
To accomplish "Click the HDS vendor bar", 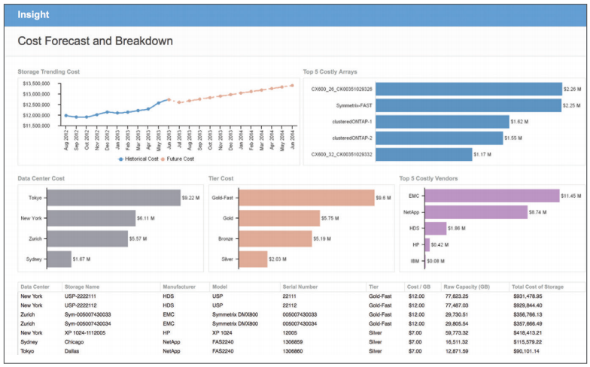I will [436, 229].
